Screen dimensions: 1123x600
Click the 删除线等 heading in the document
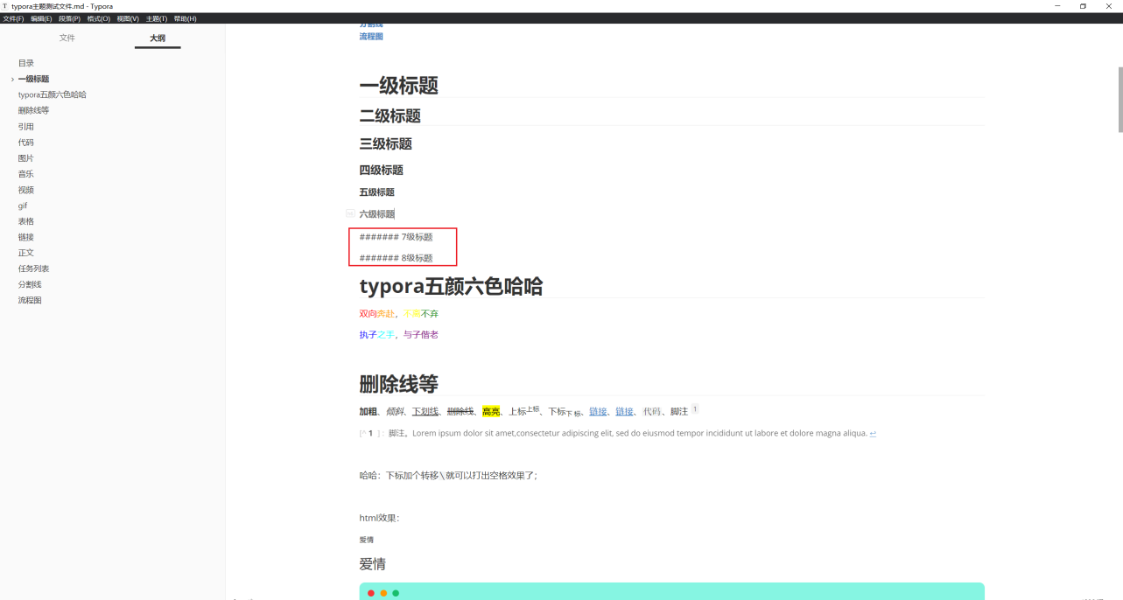point(398,384)
